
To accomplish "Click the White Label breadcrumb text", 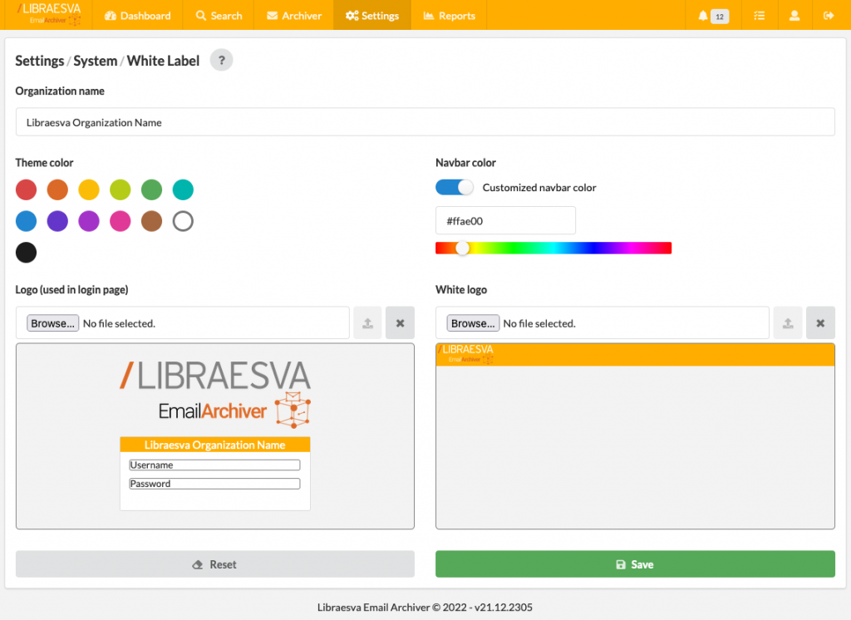I will coord(164,61).
